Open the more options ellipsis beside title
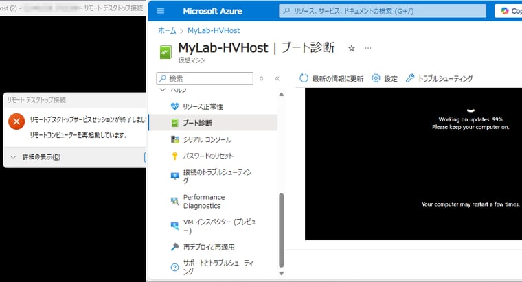Viewport: 522px width, 282px height. [x=368, y=48]
